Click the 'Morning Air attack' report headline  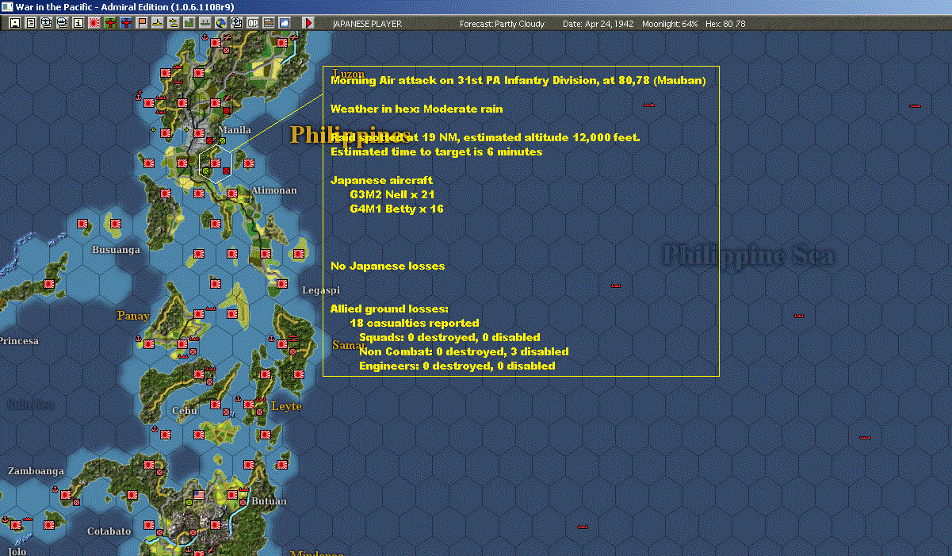518,80
